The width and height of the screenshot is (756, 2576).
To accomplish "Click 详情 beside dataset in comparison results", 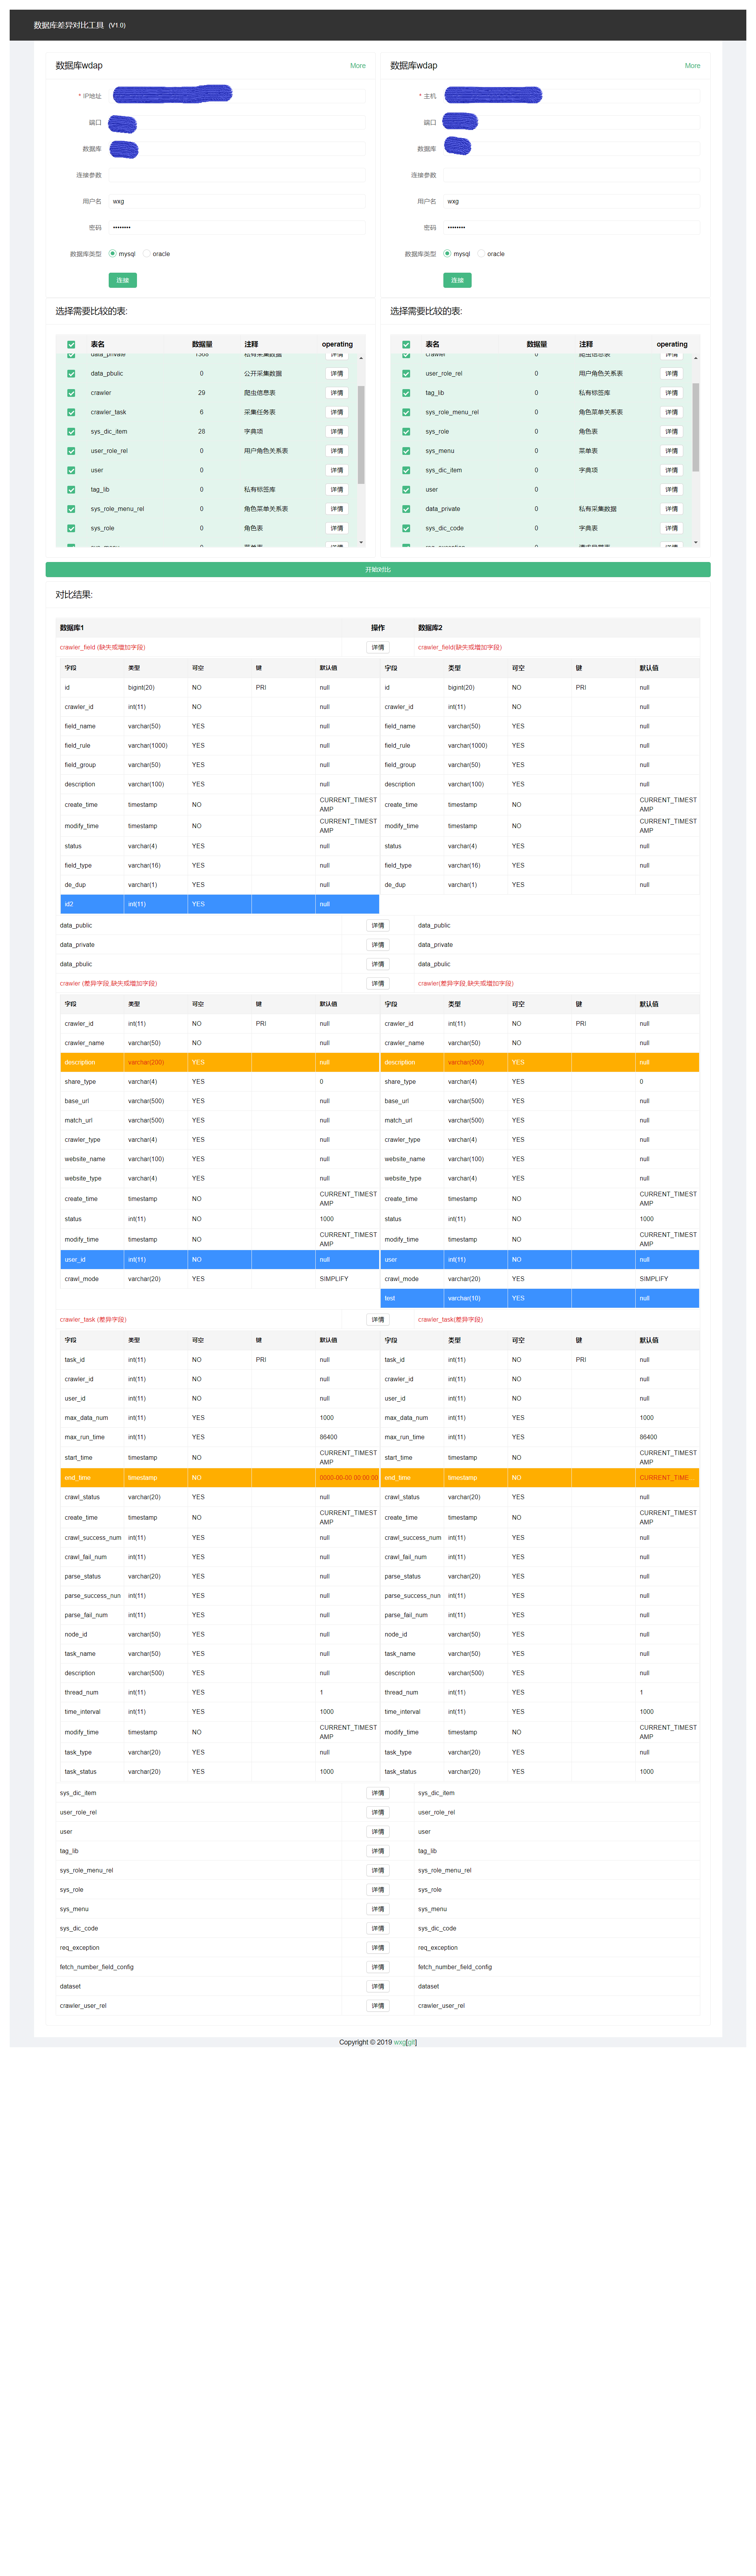I will tap(378, 1986).
